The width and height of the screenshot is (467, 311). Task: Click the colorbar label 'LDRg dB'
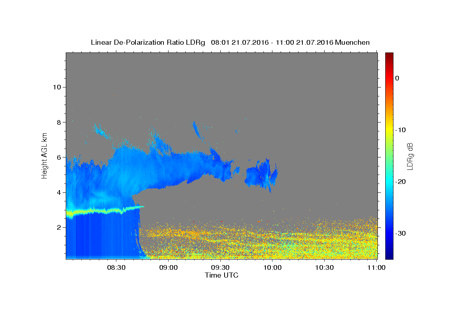pyautogui.click(x=409, y=156)
